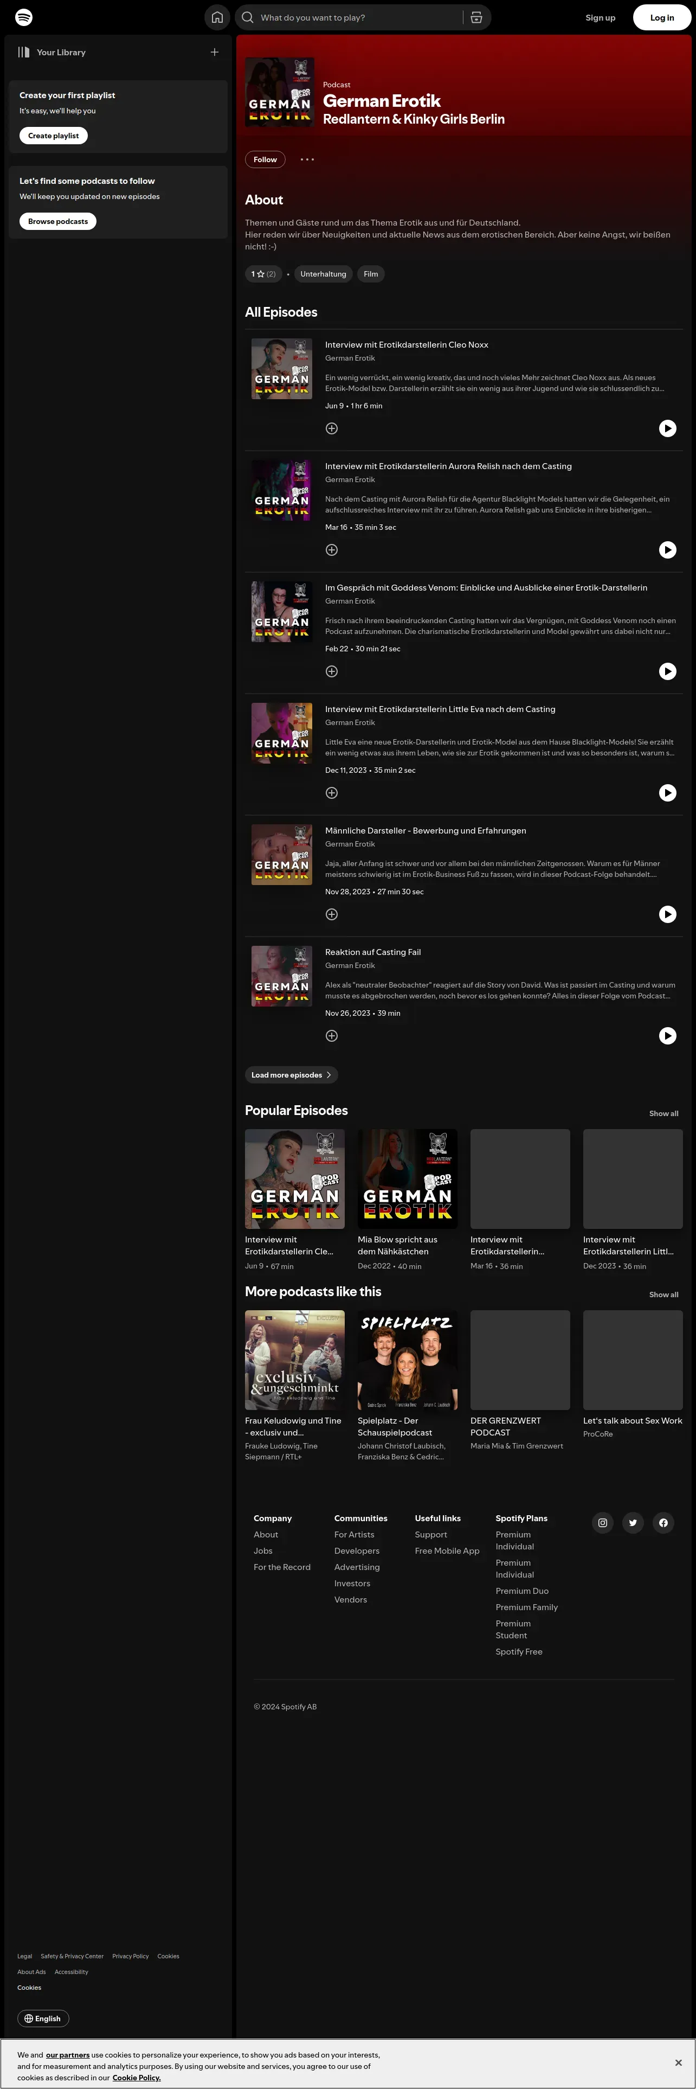696x2089 pixels.
Task: Click the Browse podcasts button
Action: tap(57, 221)
